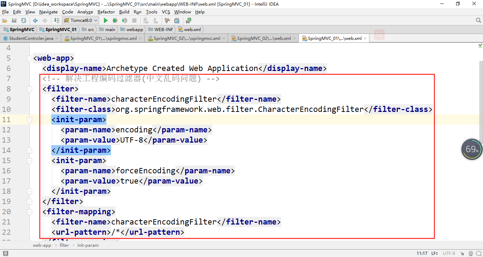This screenshot has width=483, height=257.
Task: Click the UTF-8 encoding indicator
Action: tap(449, 253)
